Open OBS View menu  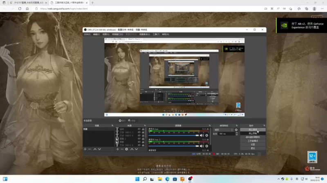pos(106,35)
